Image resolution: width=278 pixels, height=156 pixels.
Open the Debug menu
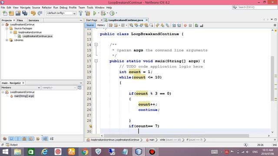tap(63, 8)
